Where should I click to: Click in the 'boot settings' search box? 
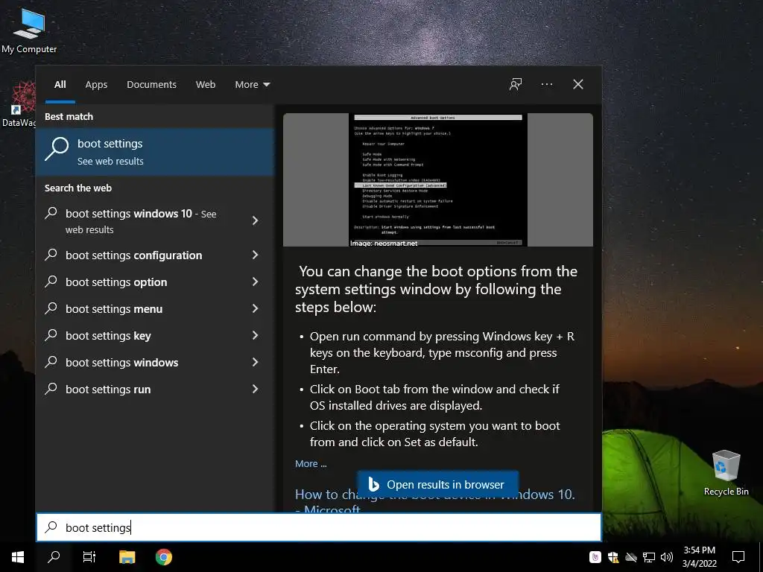[319, 527]
